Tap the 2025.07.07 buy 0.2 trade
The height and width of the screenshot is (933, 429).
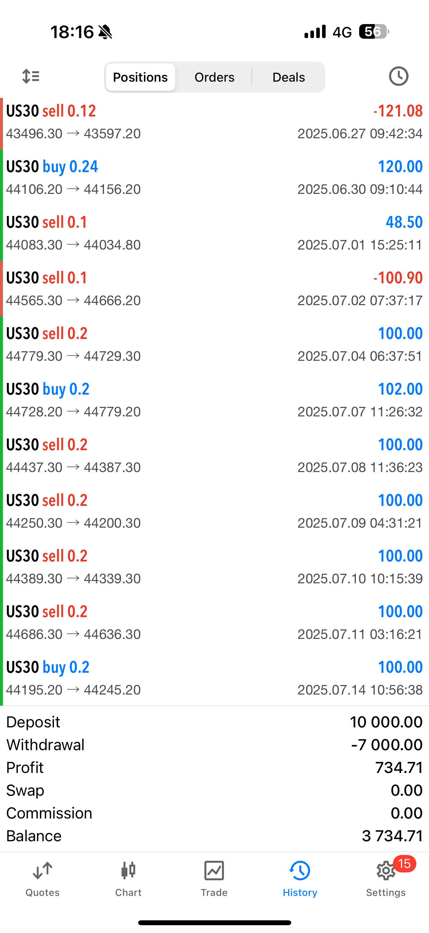[214, 400]
